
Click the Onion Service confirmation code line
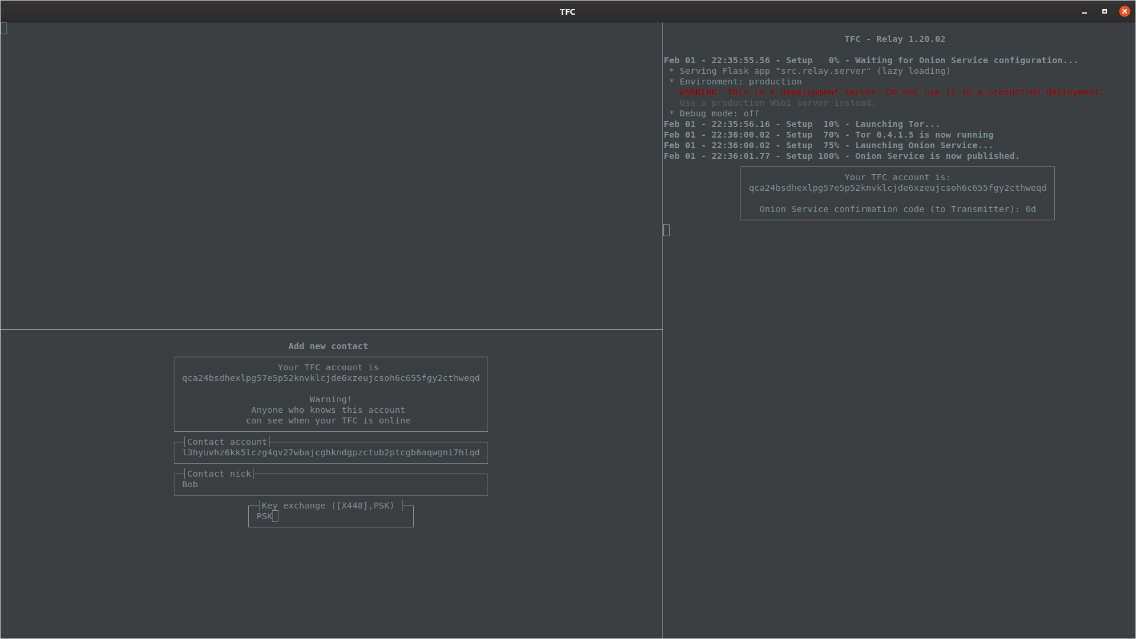pyautogui.click(x=897, y=209)
